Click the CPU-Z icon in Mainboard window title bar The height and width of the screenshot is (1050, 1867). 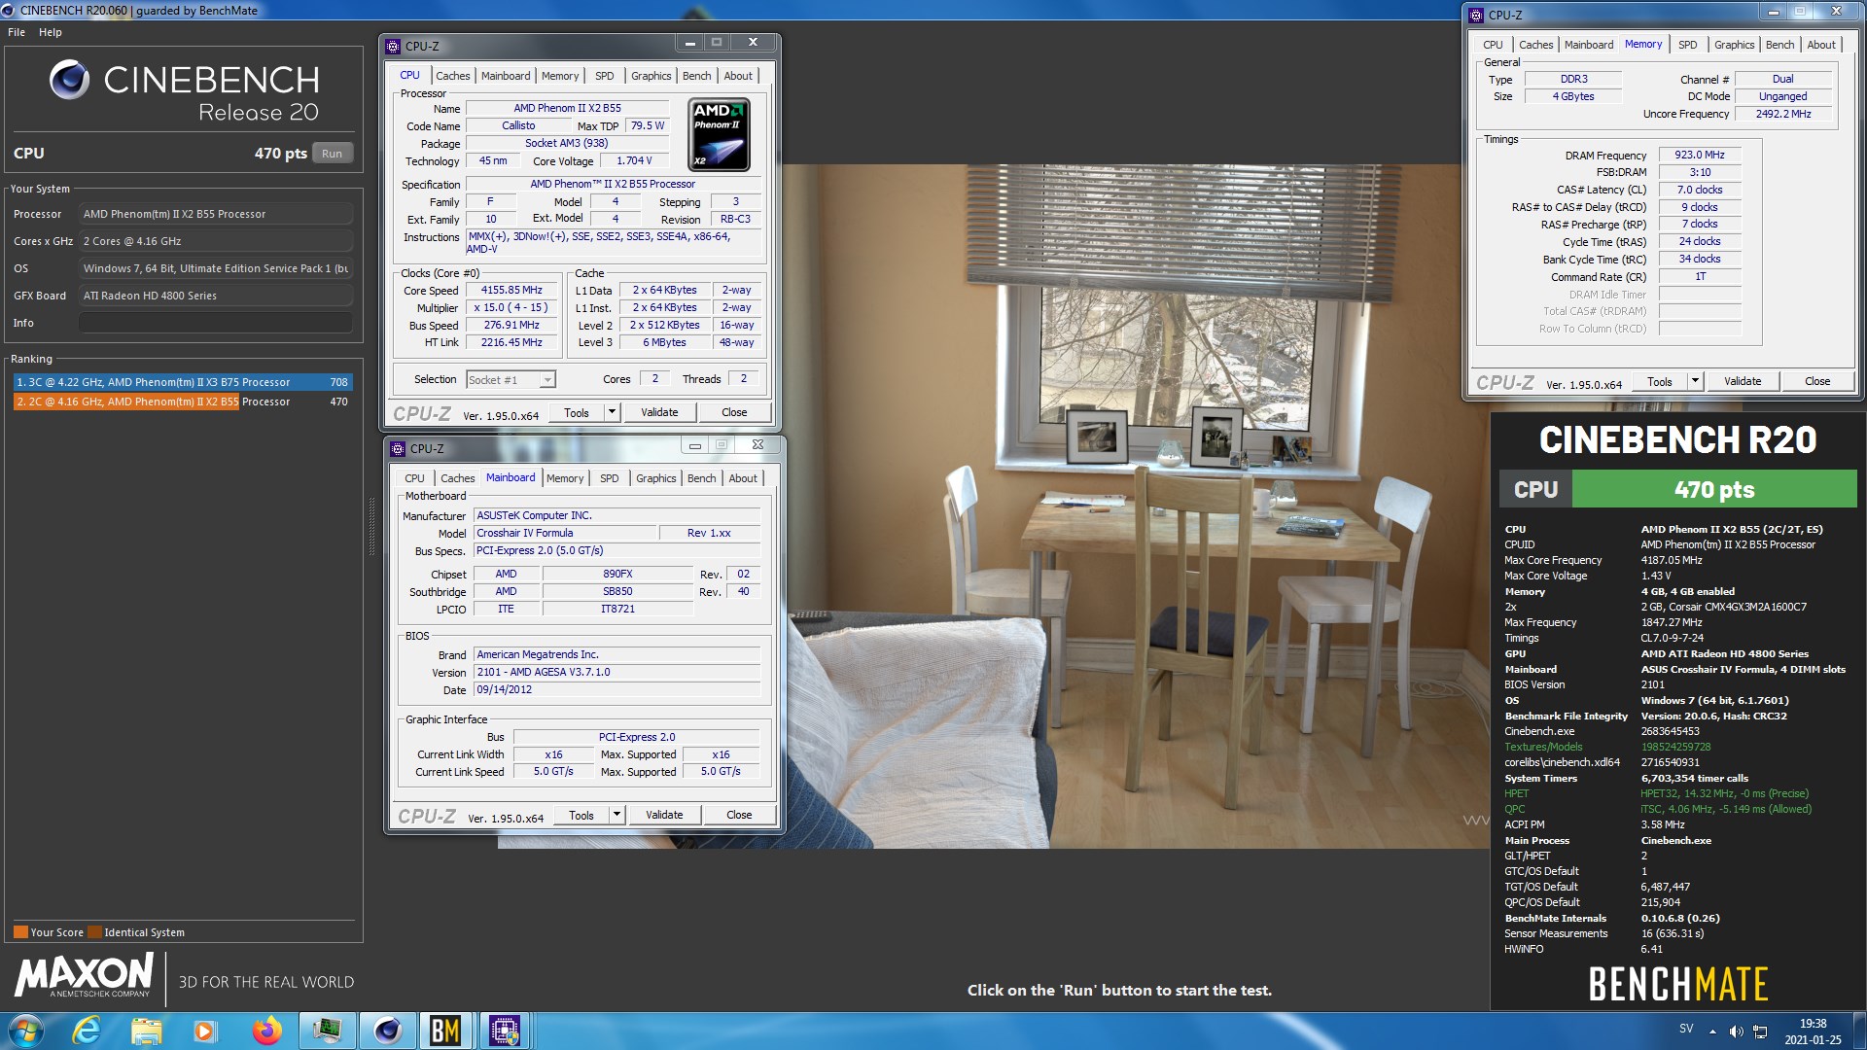[x=397, y=448]
